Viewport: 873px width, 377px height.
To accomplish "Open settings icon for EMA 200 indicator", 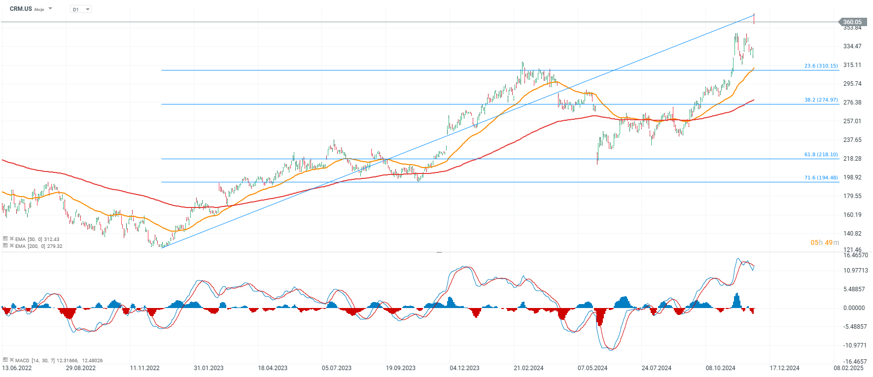I will [5, 245].
